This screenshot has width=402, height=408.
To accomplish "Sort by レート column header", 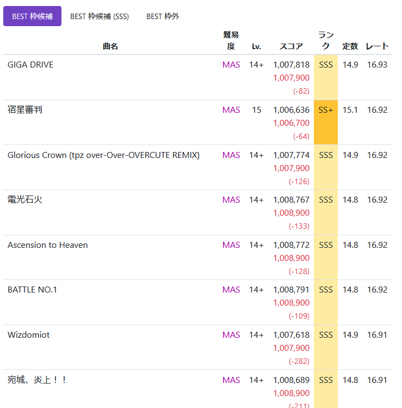I will [377, 46].
